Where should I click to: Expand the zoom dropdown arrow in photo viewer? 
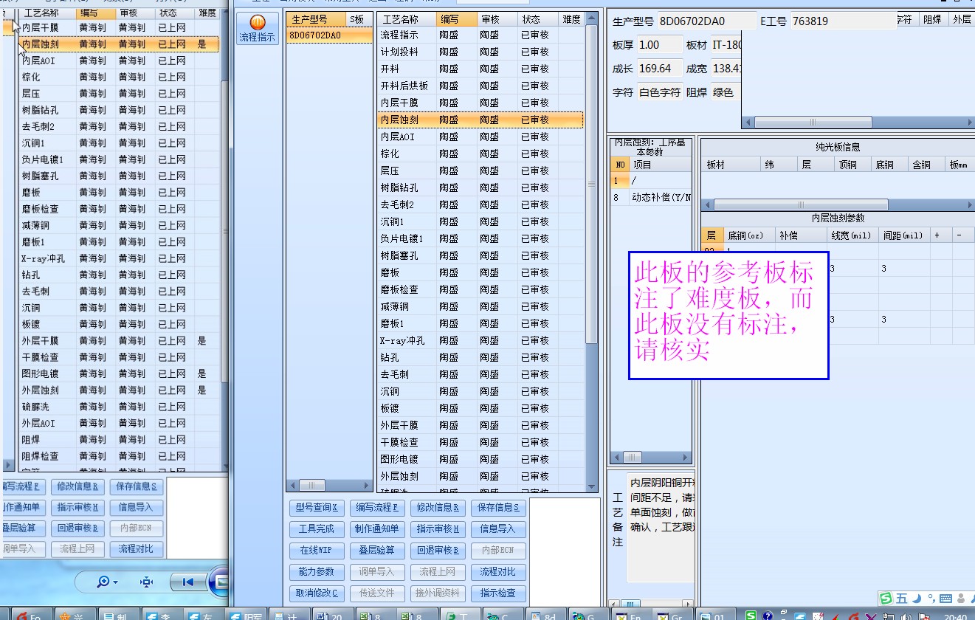pyautogui.click(x=116, y=583)
